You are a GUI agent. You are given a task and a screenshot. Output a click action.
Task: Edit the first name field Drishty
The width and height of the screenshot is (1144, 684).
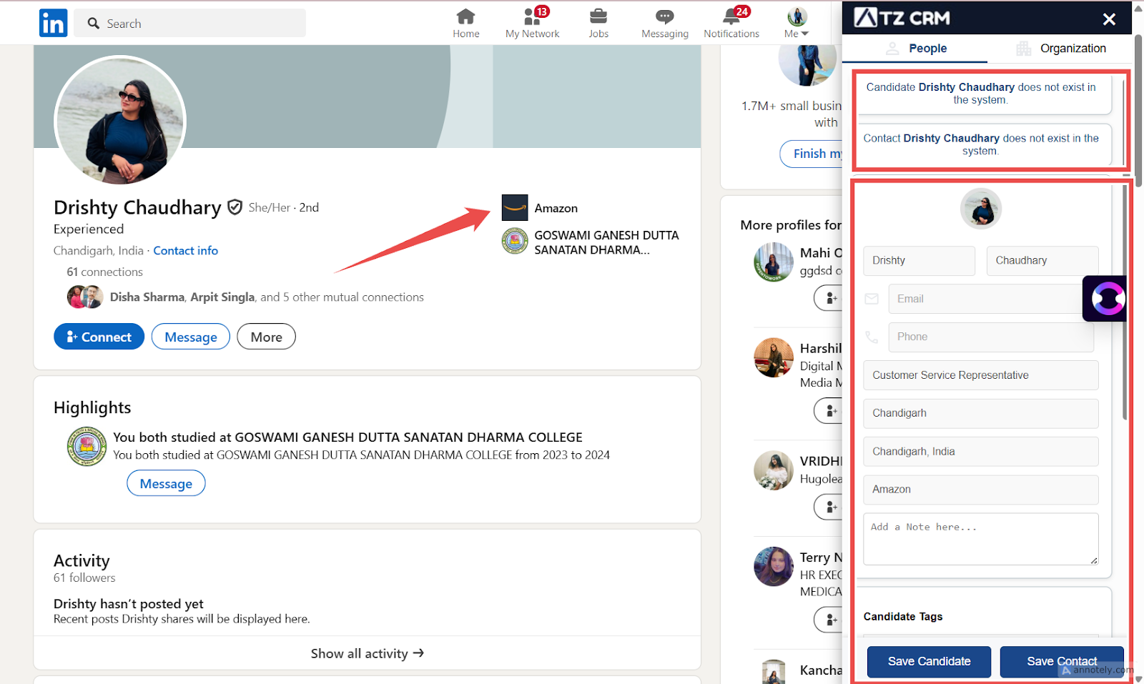click(x=919, y=261)
